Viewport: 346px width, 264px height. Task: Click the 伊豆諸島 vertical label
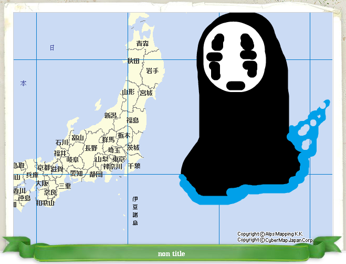click(x=135, y=211)
